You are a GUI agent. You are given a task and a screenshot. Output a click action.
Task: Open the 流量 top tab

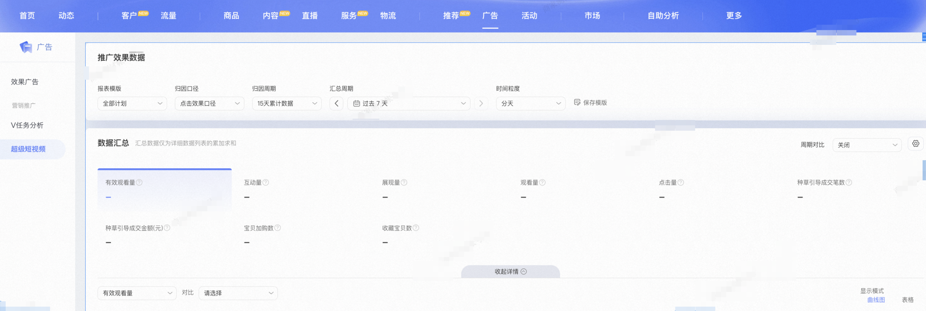point(168,15)
